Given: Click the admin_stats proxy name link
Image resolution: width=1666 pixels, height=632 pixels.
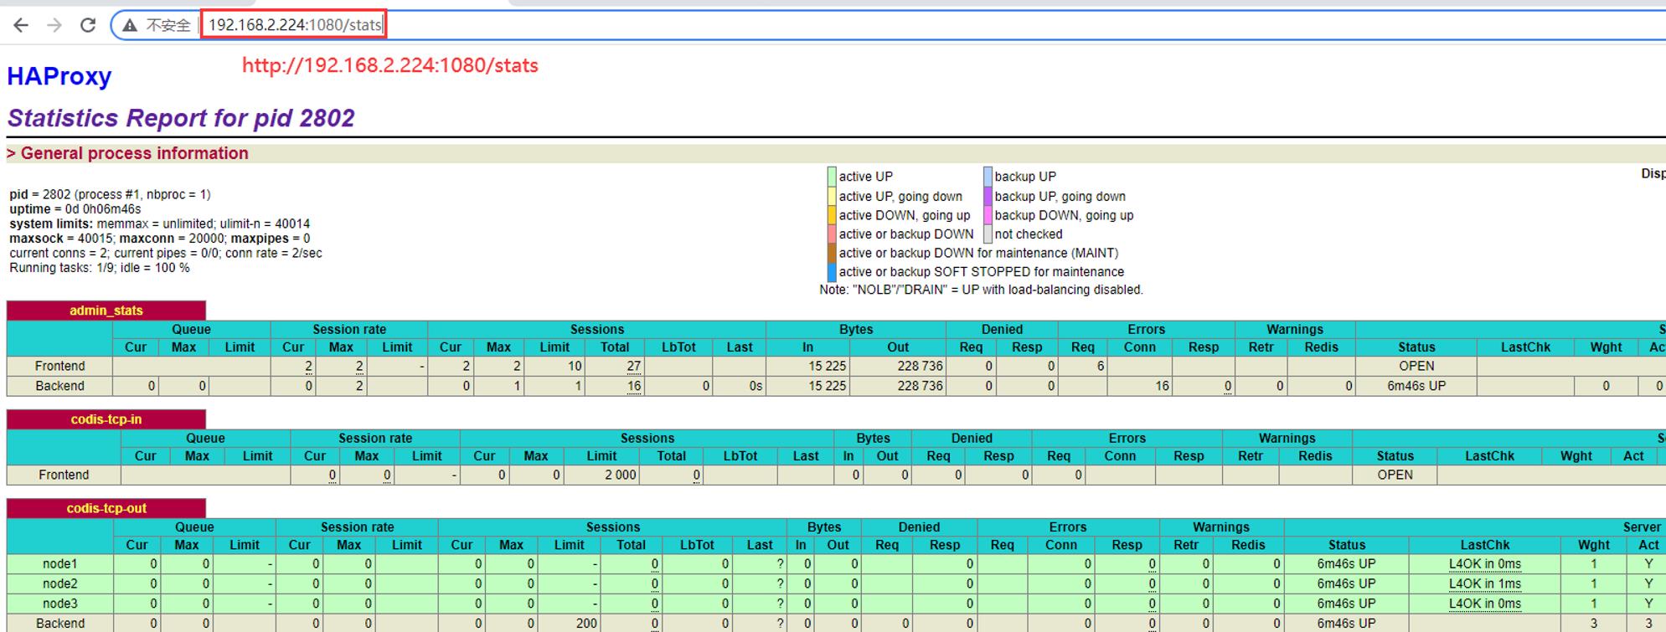Looking at the screenshot, I should tap(106, 311).
